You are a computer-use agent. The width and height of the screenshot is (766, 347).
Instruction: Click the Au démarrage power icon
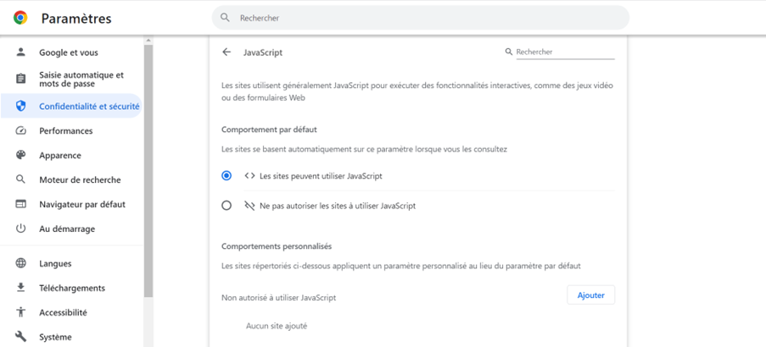(x=21, y=229)
